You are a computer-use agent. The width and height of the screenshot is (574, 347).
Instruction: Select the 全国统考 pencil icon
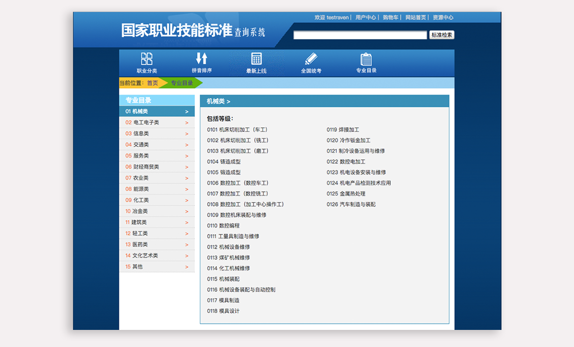(x=311, y=59)
